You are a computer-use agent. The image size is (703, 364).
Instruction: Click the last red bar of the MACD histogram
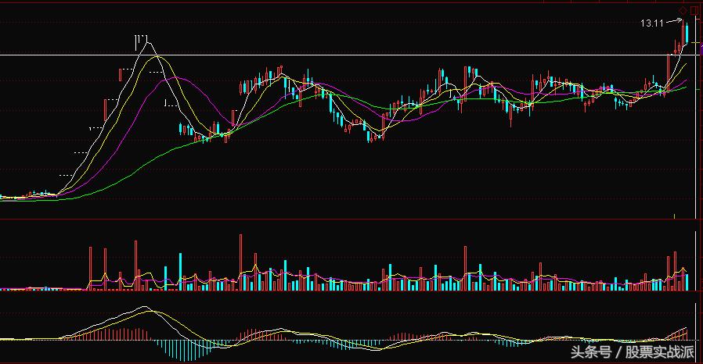pos(687,334)
